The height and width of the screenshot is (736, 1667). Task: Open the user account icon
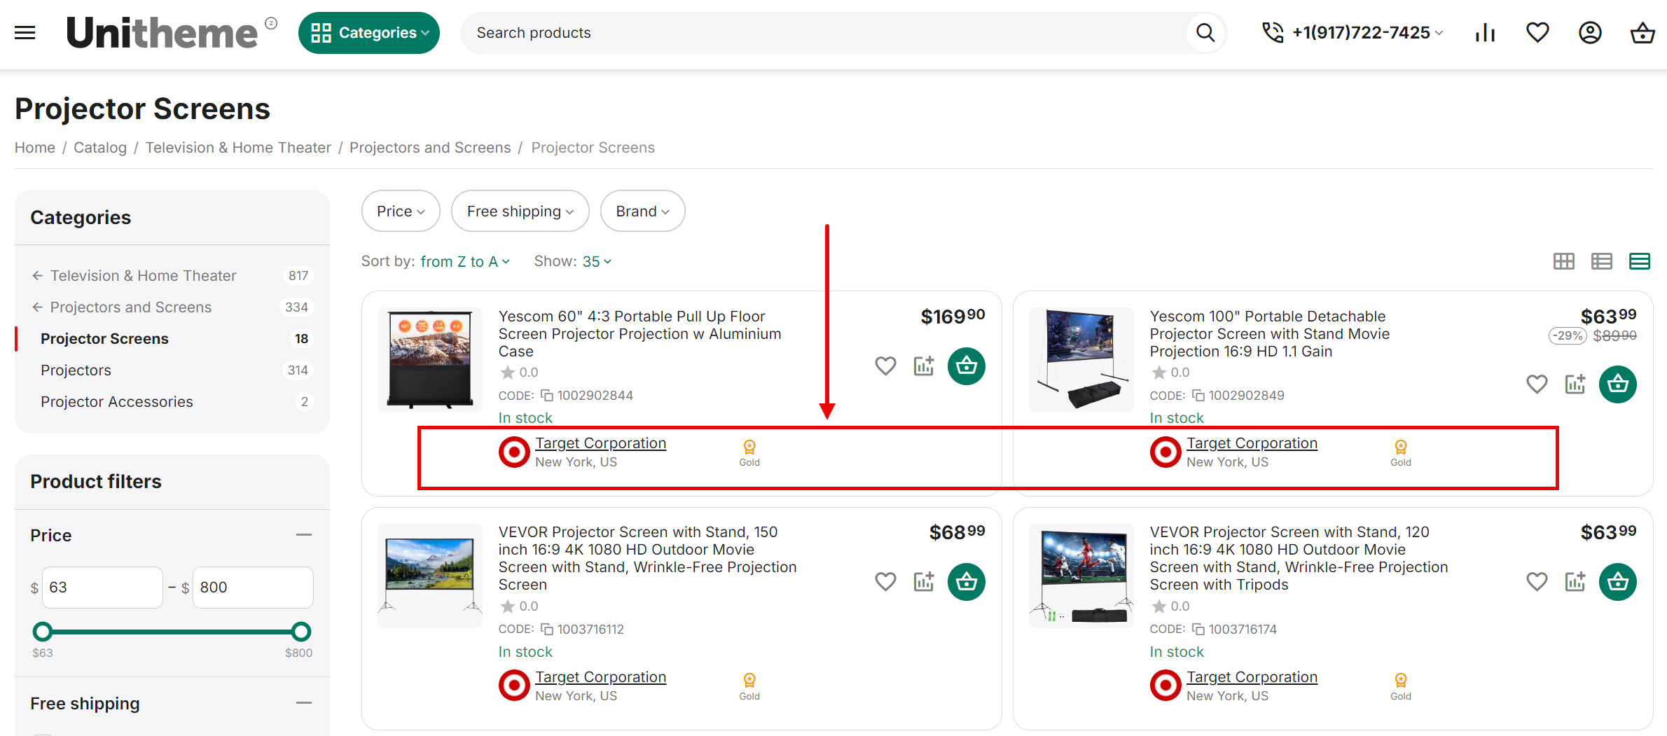pyautogui.click(x=1590, y=33)
